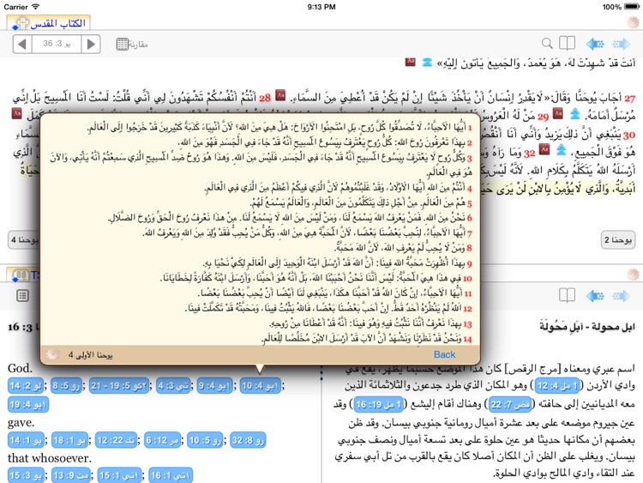This screenshot has height=483, width=643.
Task: Tap history forward blue arrow in top toolbar
Action: tap(621, 44)
